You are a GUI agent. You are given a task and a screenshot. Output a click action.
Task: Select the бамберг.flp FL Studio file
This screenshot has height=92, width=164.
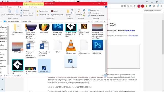click(x=44, y=28)
